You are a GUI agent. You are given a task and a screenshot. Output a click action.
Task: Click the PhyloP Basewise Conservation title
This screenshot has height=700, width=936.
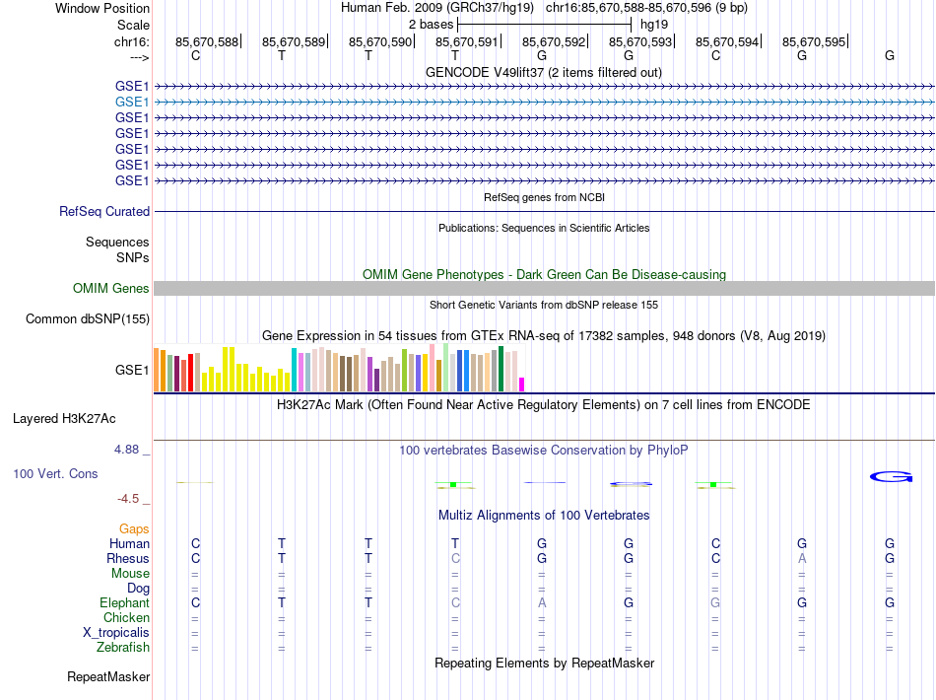click(543, 450)
